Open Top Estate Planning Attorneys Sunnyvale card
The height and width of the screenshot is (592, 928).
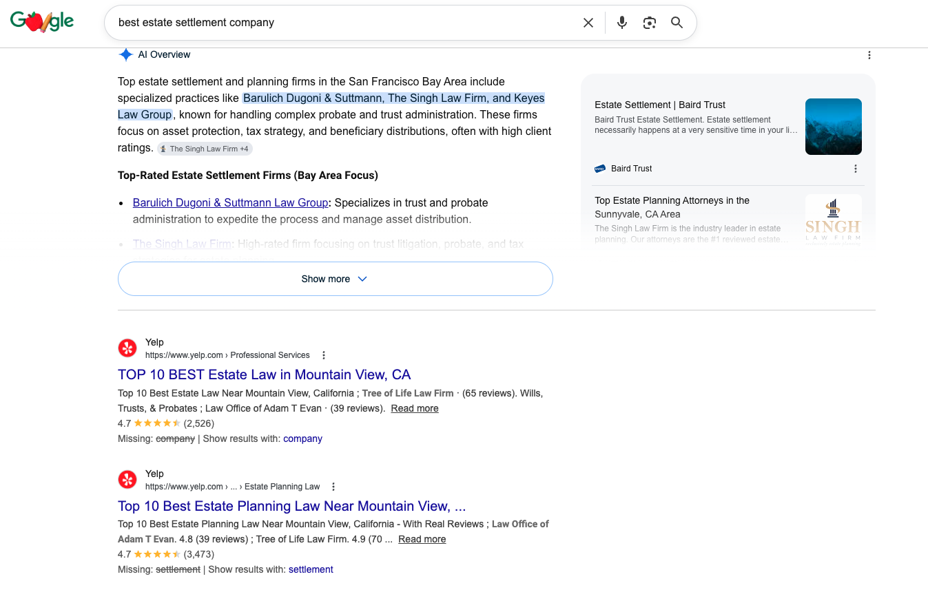pos(672,207)
